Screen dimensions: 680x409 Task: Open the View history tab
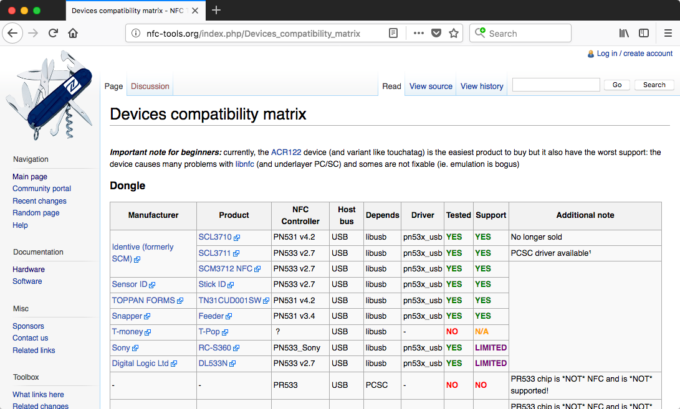tap(482, 87)
